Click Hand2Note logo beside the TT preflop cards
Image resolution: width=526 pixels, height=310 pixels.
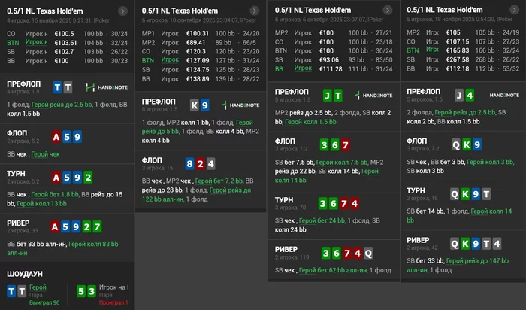click(107, 87)
